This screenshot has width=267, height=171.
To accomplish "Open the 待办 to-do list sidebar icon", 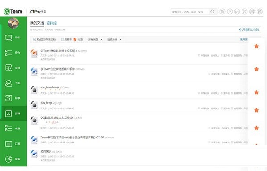I will coord(8,53).
